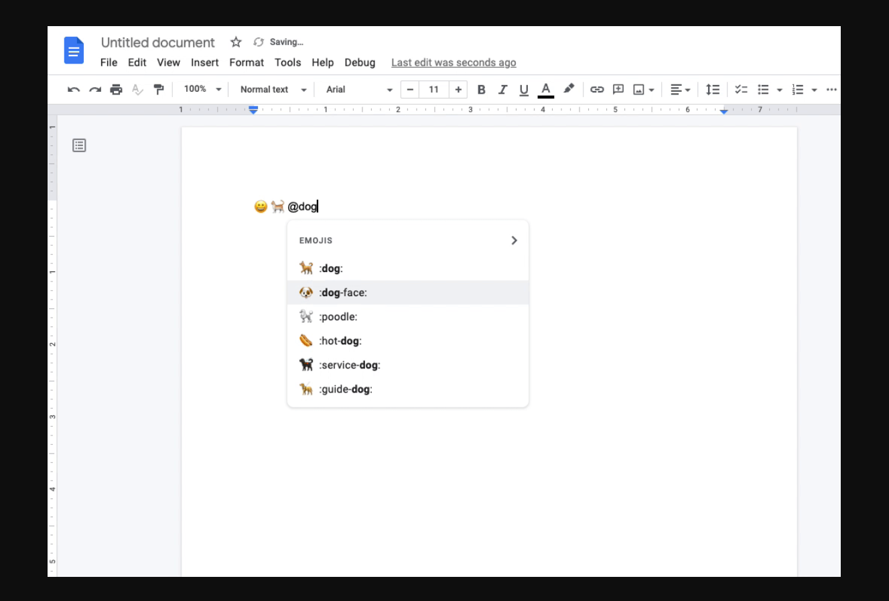Insert an image
Image resolution: width=889 pixels, height=601 pixels.
[x=639, y=90]
